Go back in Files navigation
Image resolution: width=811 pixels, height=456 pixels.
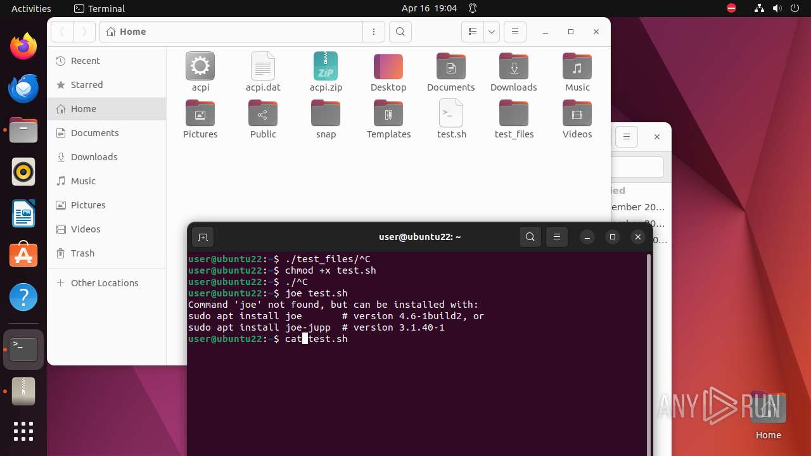(62, 32)
